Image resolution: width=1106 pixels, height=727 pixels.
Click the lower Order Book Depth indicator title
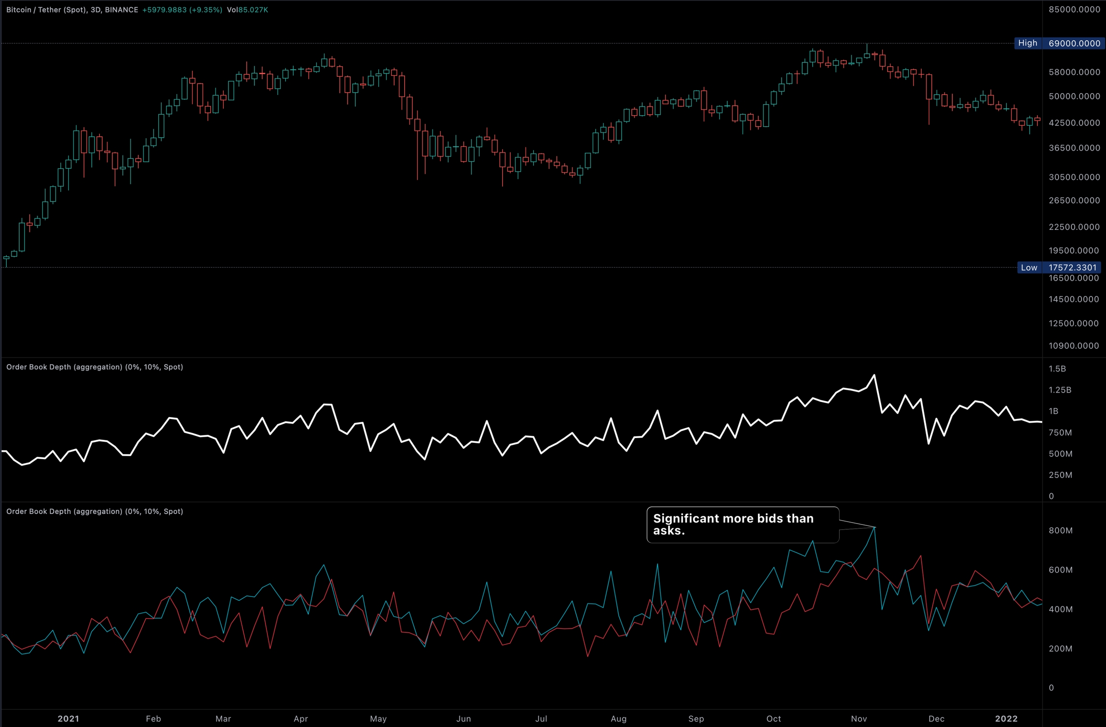pyautogui.click(x=95, y=512)
